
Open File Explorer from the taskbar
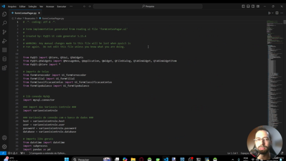pos(133,159)
